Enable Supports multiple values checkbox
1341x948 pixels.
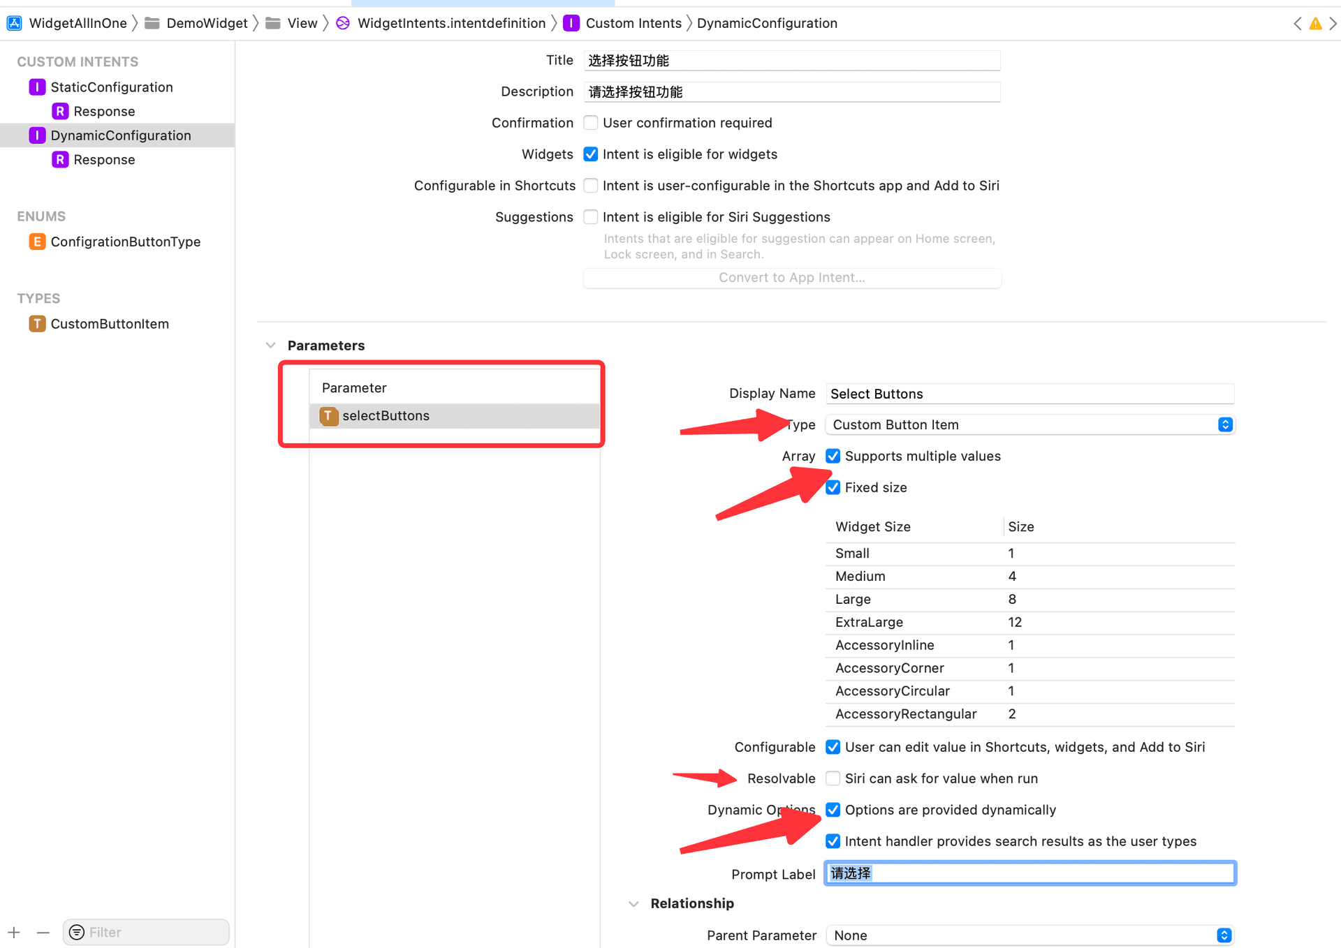pyautogui.click(x=834, y=456)
